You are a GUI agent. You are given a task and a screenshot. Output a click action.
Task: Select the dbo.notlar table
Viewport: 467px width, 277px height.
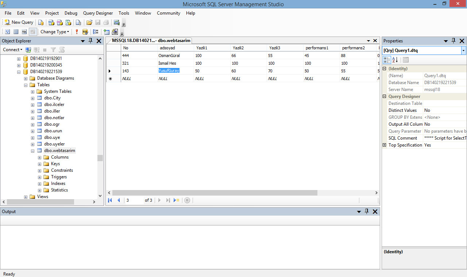pyautogui.click(x=54, y=118)
